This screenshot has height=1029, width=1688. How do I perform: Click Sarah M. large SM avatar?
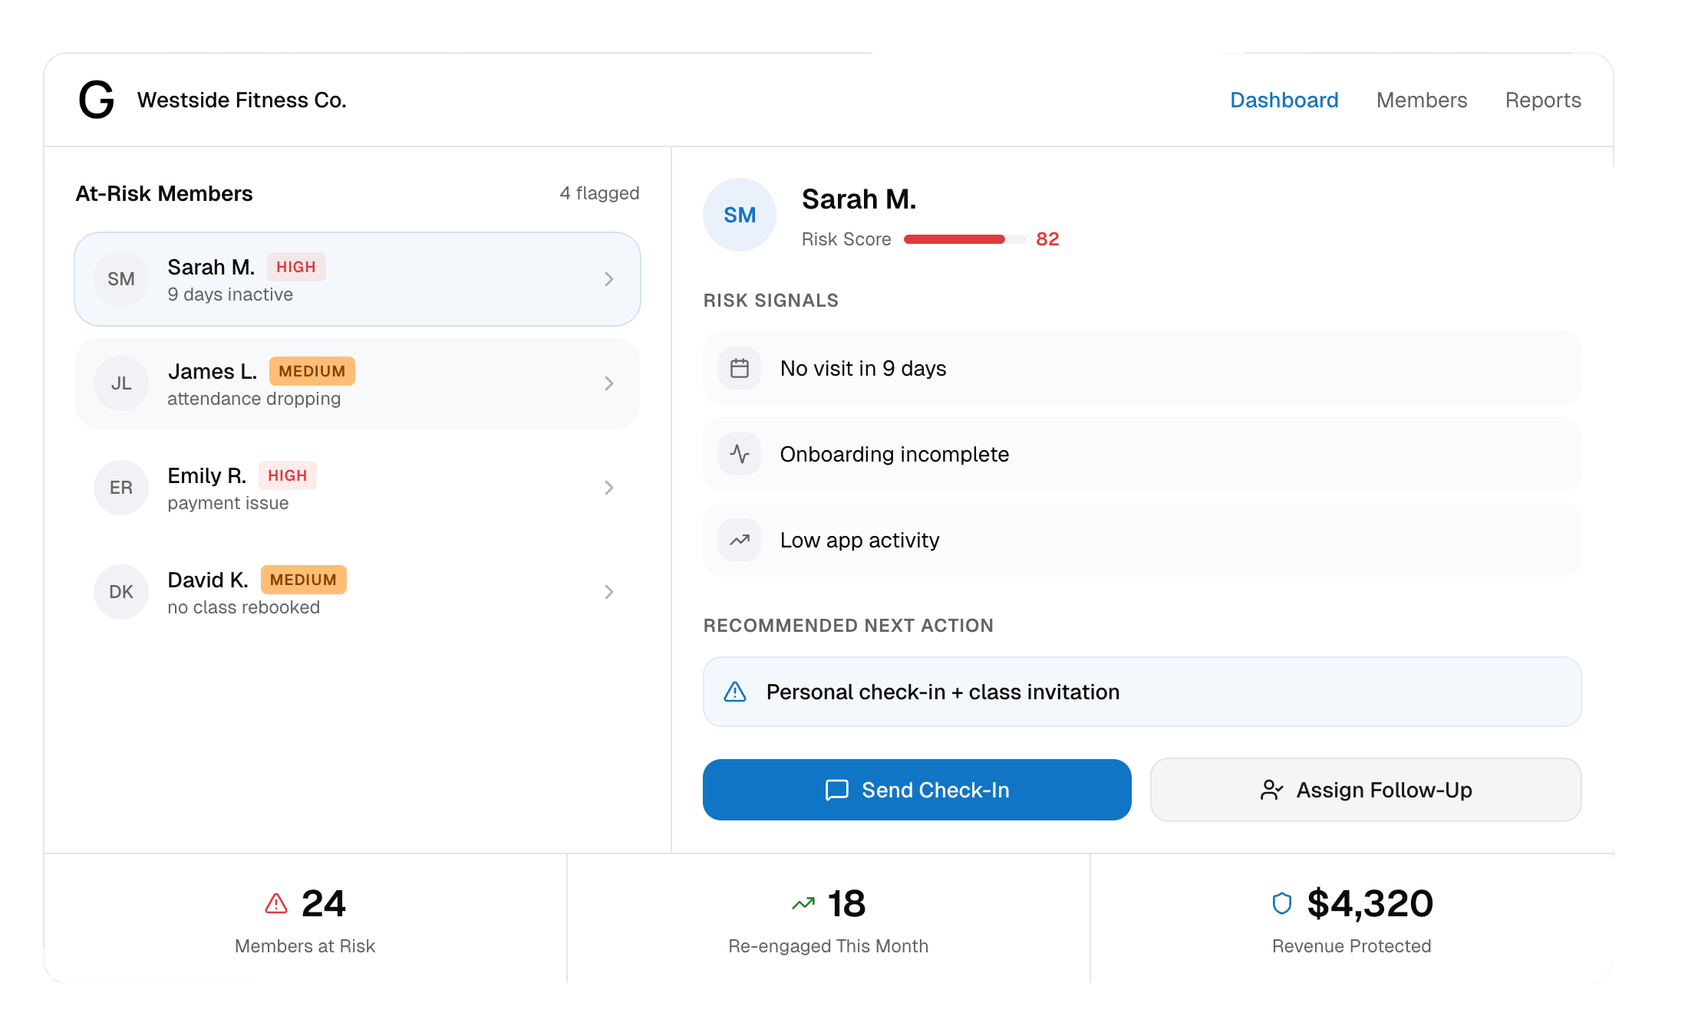(x=740, y=215)
